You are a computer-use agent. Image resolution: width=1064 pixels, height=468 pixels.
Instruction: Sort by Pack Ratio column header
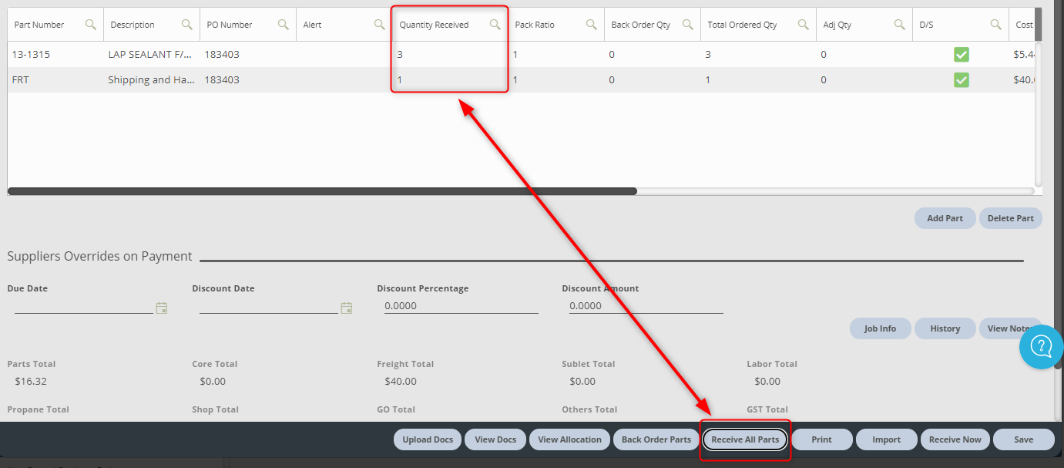[x=535, y=25]
